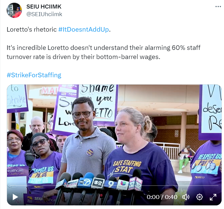Click the video timestamp 0:00 / 0:40
224x209 pixels.
click(x=162, y=197)
